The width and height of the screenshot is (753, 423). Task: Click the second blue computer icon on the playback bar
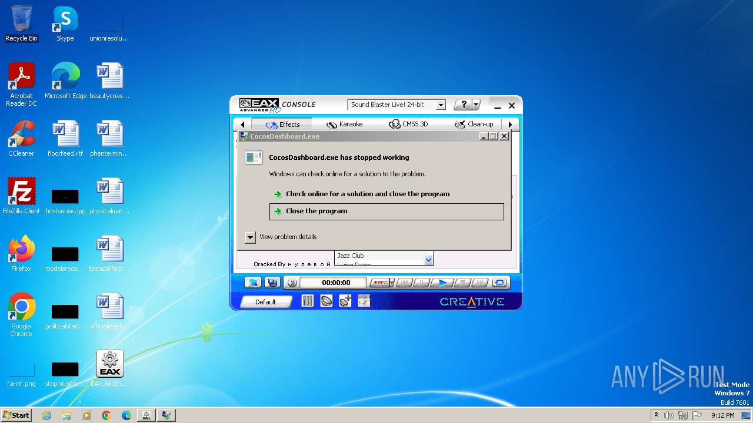pyautogui.click(x=272, y=283)
